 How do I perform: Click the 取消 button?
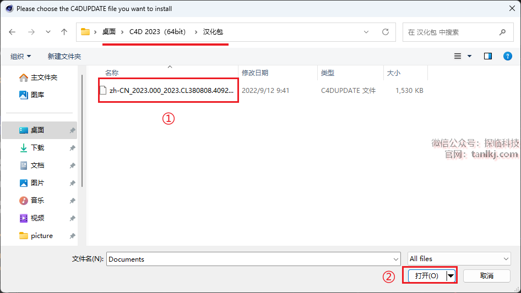click(487, 276)
